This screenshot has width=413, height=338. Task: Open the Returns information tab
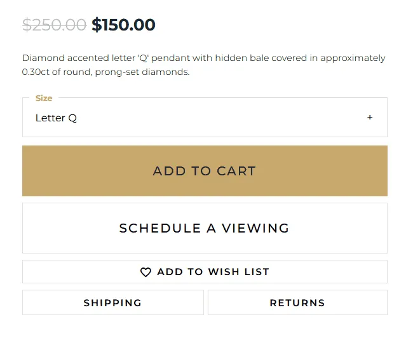tap(297, 303)
